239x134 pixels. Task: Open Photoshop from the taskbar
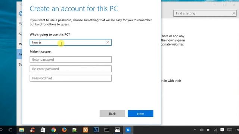[96, 130]
